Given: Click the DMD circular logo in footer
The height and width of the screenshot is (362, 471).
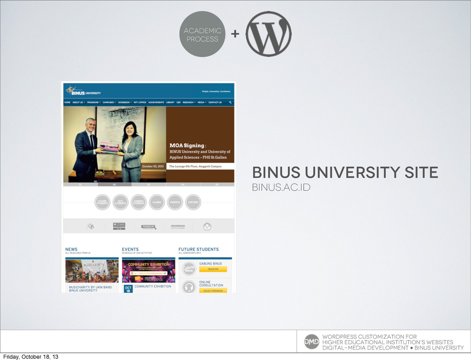Looking at the screenshot, I should click(x=311, y=342).
